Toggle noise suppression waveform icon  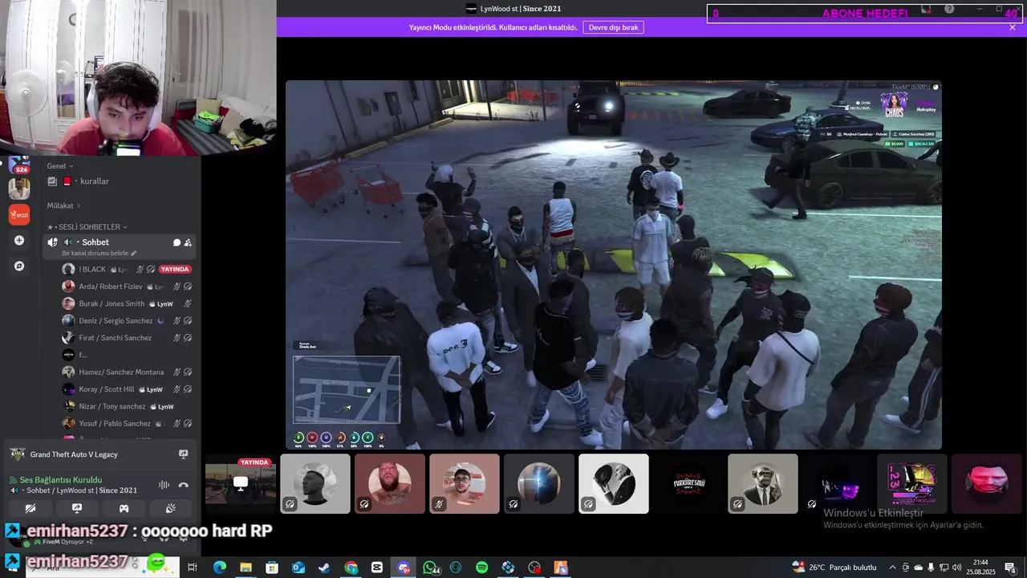click(x=164, y=485)
